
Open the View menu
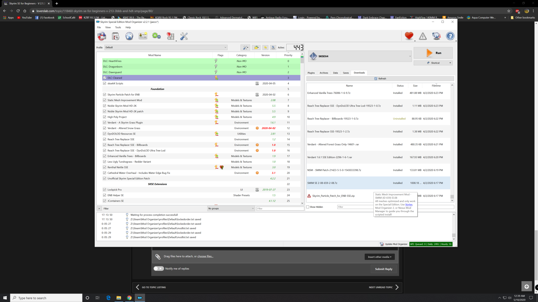[x=108, y=27]
